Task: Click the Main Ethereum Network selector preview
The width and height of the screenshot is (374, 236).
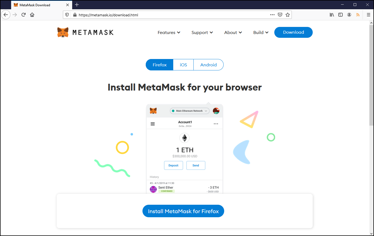Action: 190,111
